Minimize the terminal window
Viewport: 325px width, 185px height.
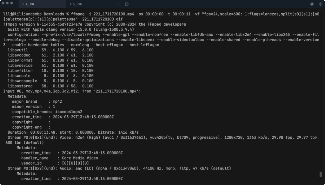coord(7,3)
